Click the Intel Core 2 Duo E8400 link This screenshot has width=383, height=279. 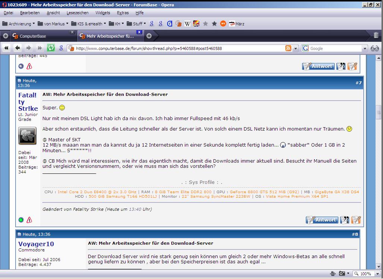click(x=97, y=192)
